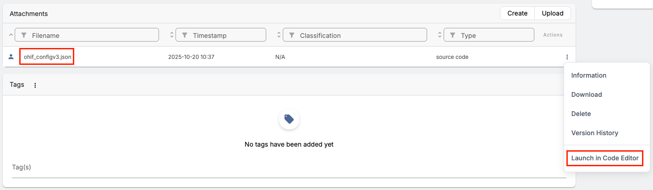Choose Download in the actions menu
Viewport: 653px width, 190px height.
587,95
